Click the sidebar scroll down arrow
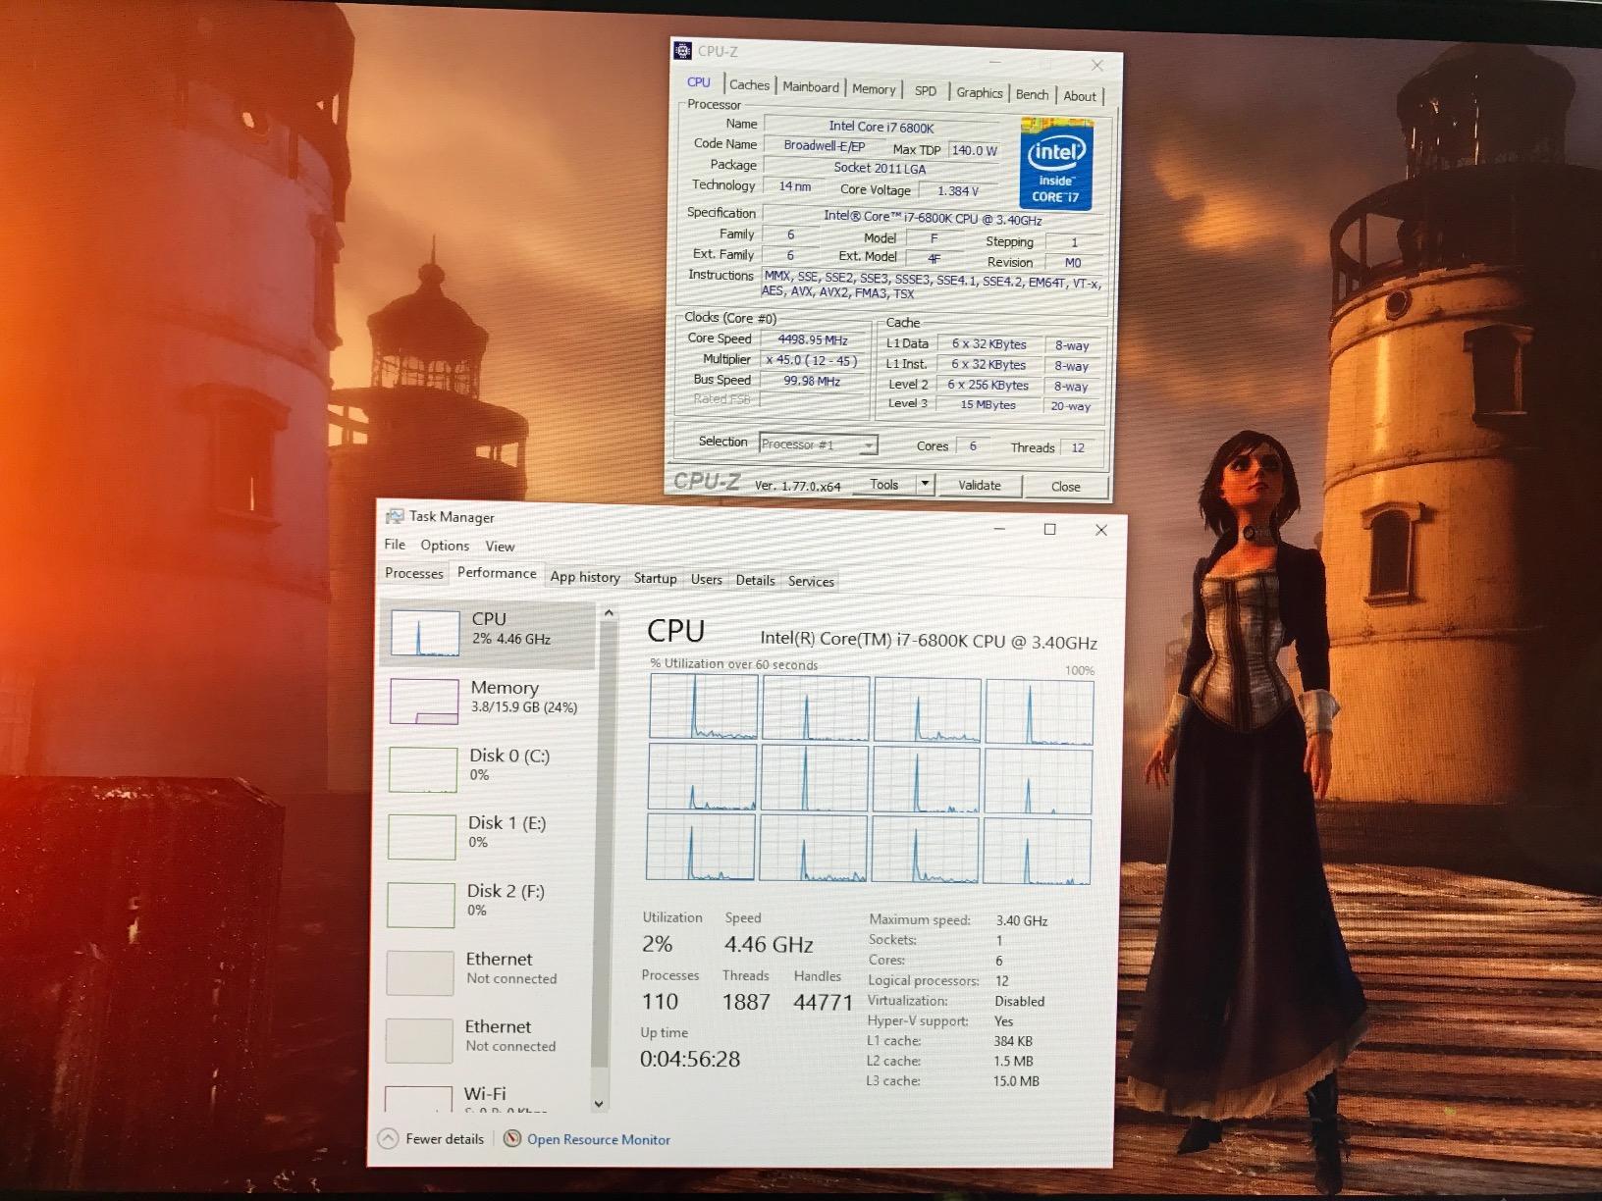 pyautogui.click(x=599, y=1103)
